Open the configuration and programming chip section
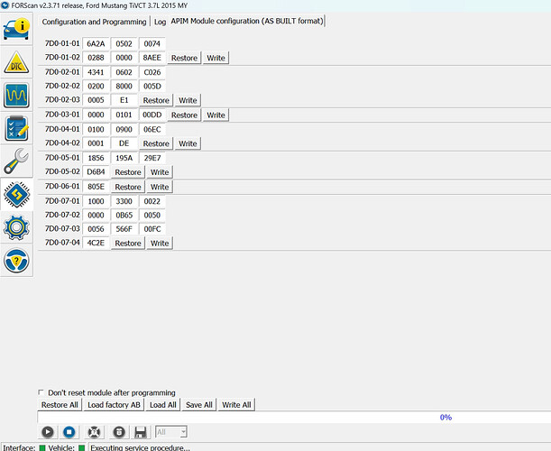551x451 pixels. click(x=16, y=194)
